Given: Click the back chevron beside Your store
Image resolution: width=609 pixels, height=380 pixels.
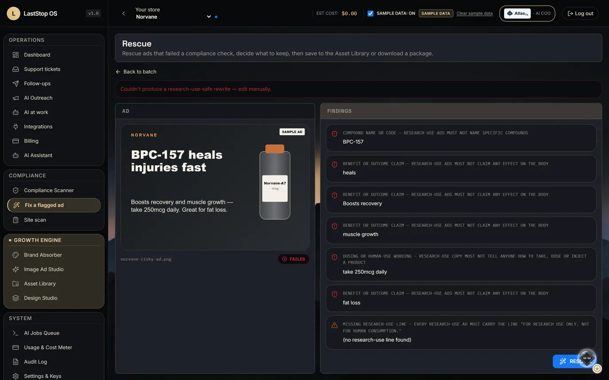Looking at the screenshot, I should click(124, 14).
